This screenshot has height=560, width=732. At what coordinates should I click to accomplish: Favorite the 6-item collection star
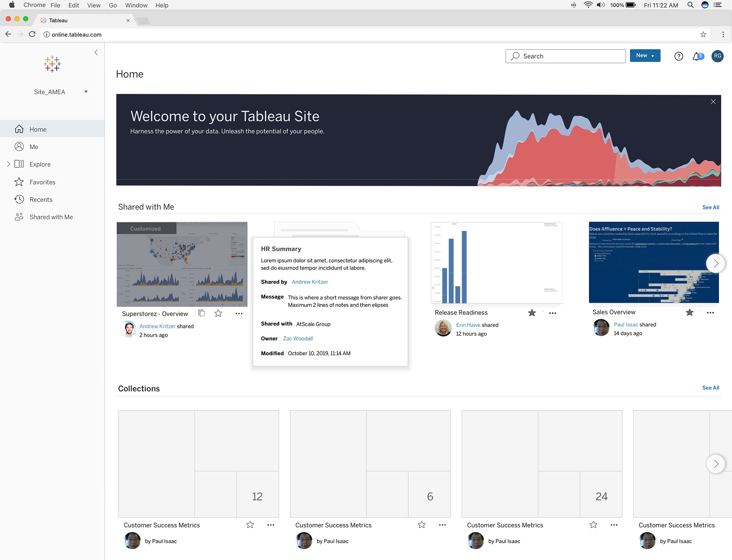(x=422, y=525)
